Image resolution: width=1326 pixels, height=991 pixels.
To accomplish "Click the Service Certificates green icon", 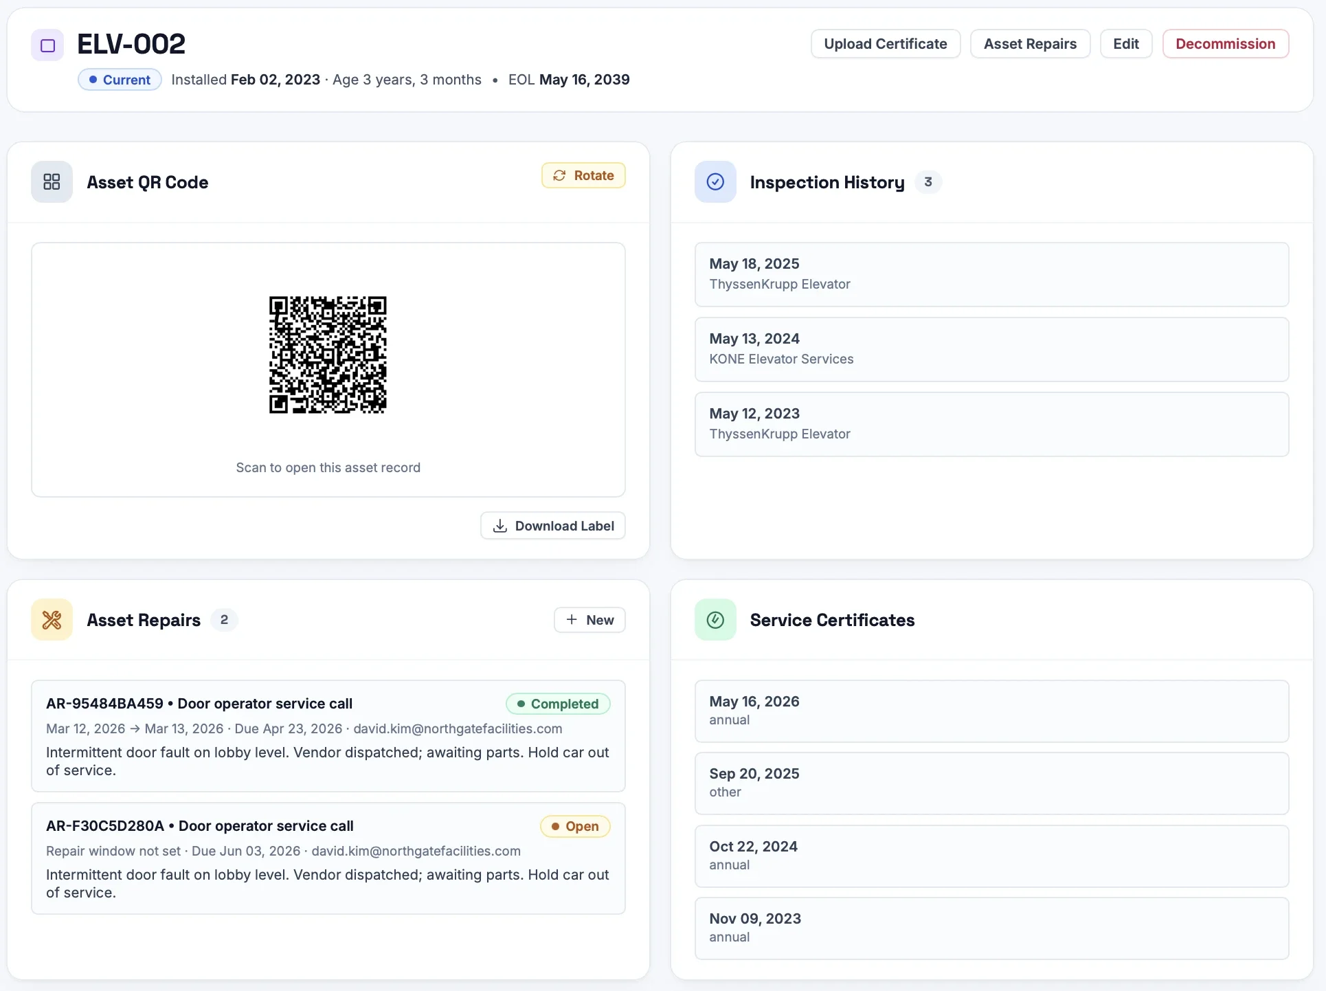I will pos(715,620).
